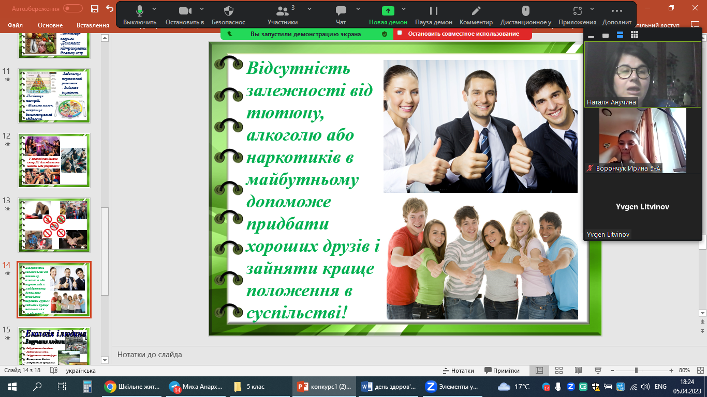Switch to Reading view icon
707x397 pixels.
click(x=579, y=371)
